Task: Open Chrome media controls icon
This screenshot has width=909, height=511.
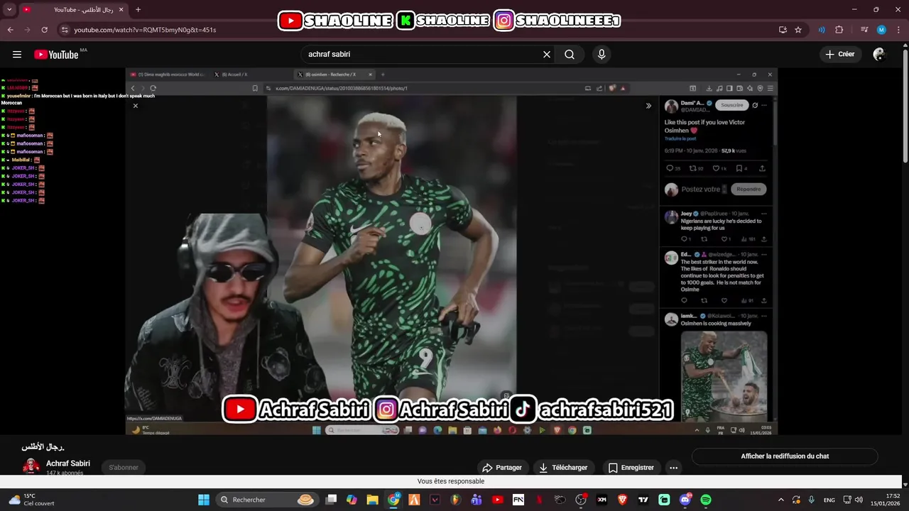Action: 864,30
